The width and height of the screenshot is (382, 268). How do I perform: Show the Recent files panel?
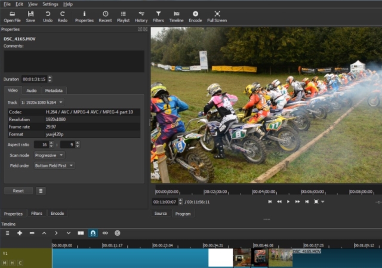coord(105,17)
